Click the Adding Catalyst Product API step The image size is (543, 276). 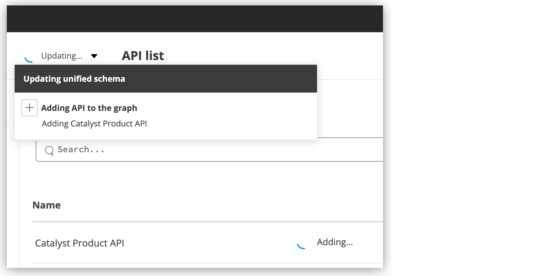[x=94, y=123]
